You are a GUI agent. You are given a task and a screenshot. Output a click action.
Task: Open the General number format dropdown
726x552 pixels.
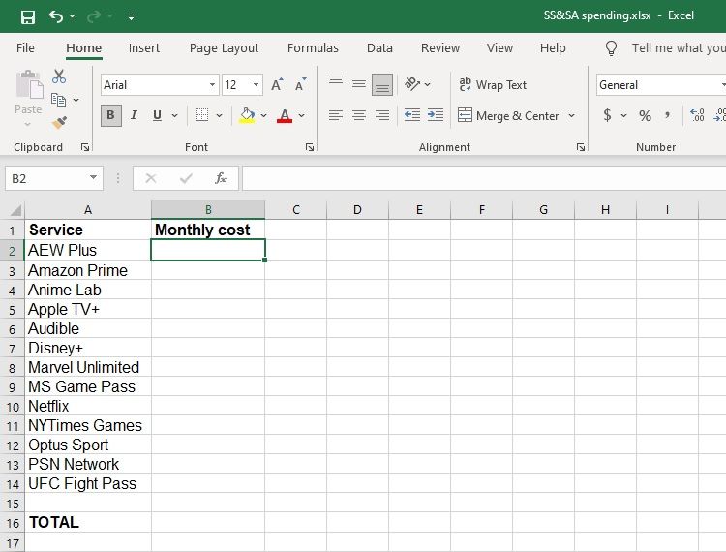721,85
